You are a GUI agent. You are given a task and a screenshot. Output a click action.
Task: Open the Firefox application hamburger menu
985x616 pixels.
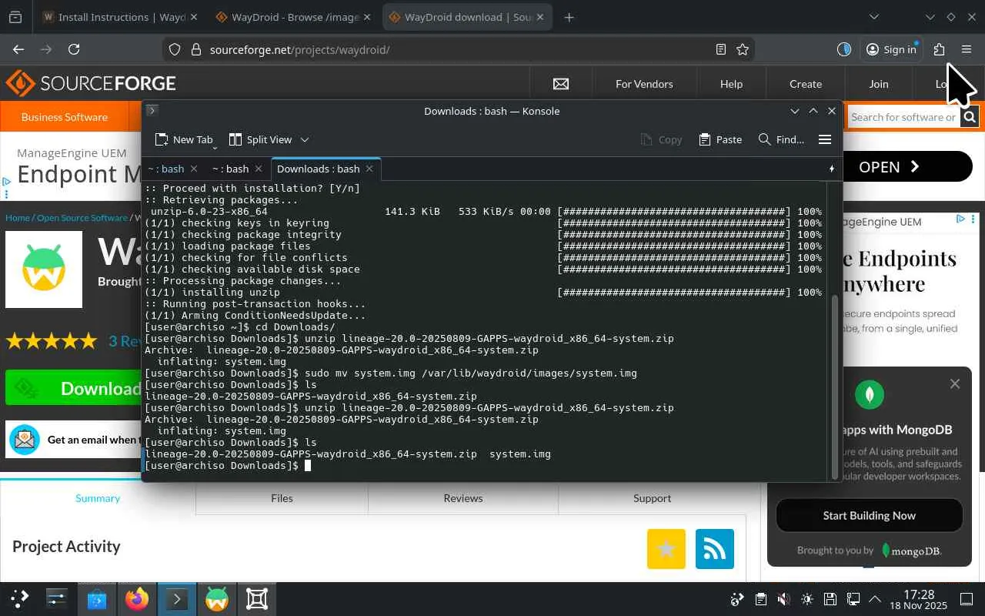967,49
